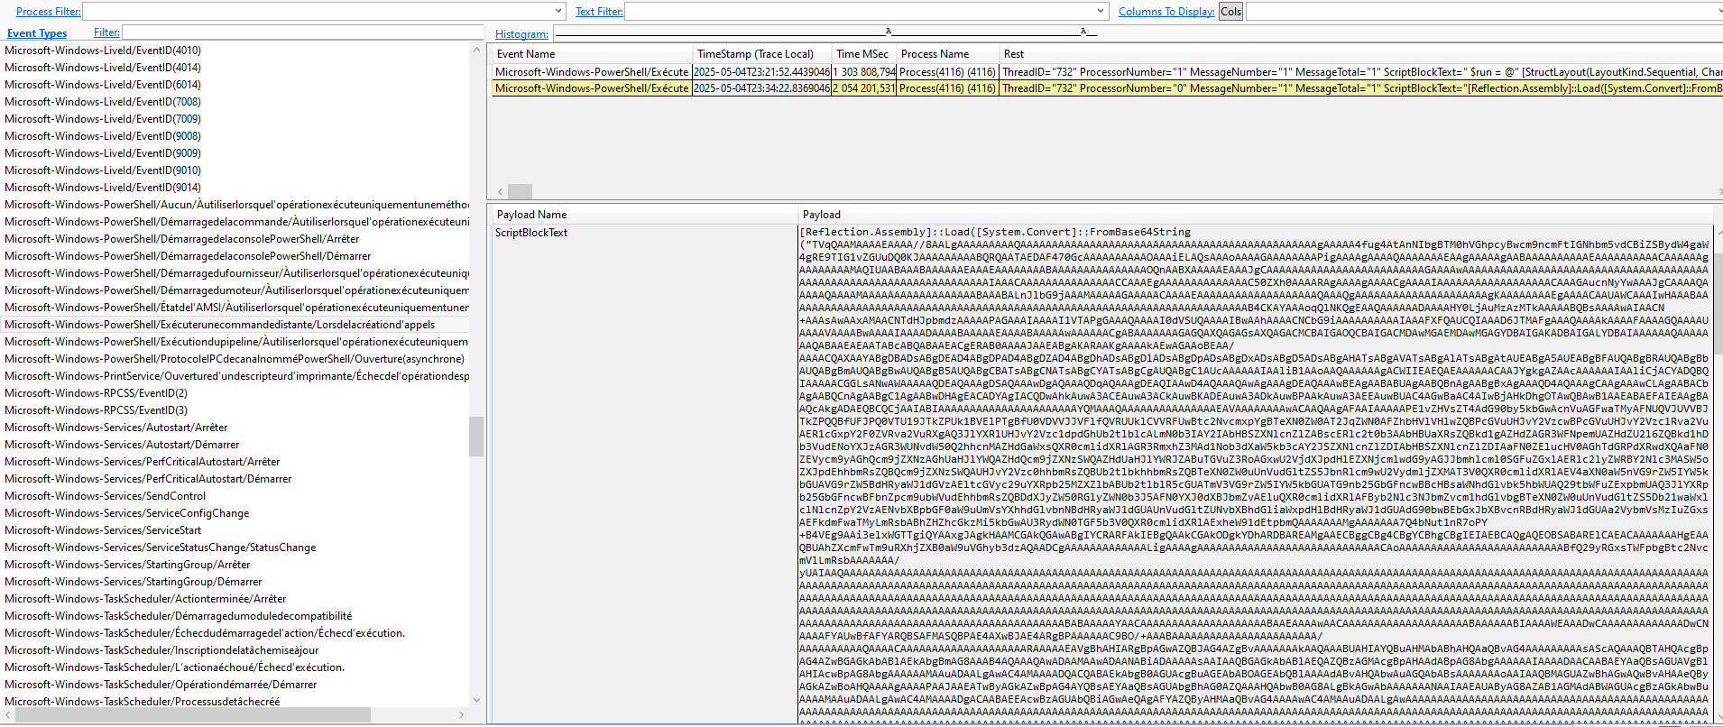Click events table horizontal scrollbar thumb
Image resolution: width=1723 pixels, height=727 pixels.
coord(520,191)
